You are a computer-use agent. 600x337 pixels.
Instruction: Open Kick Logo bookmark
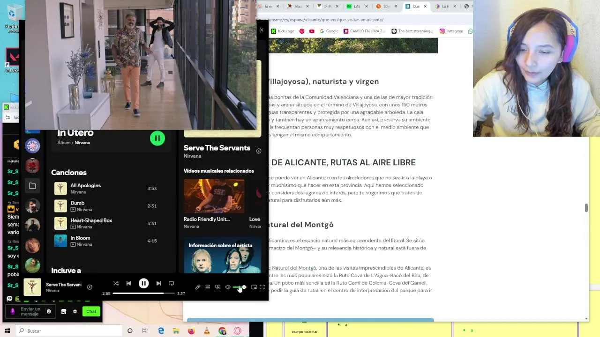click(x=283, y=31)
